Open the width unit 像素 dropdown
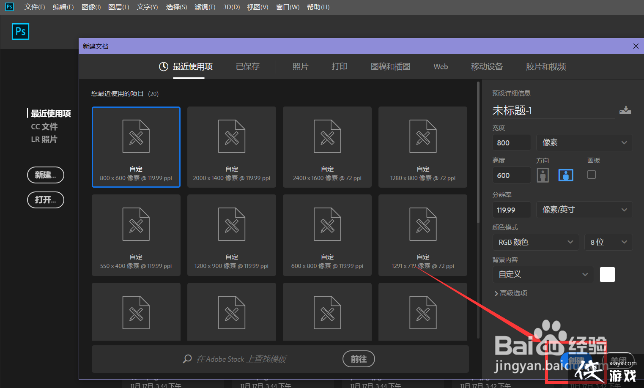The image size is (644, 388). tap(584, 143)
